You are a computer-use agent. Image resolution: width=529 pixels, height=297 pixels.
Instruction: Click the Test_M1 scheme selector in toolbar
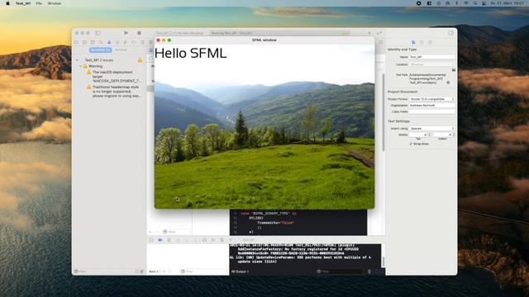click(179, 33)
